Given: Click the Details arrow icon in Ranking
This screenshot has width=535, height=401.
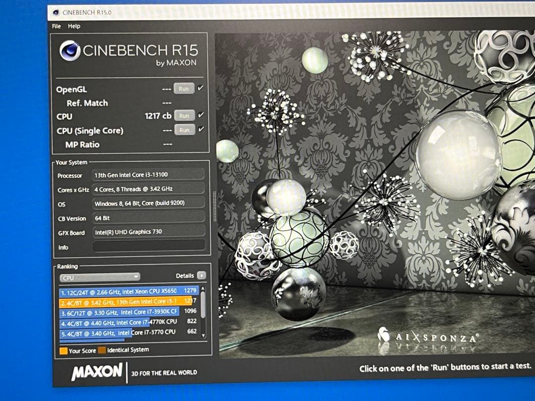Looking at the screenshot, I should coord(201,276).
